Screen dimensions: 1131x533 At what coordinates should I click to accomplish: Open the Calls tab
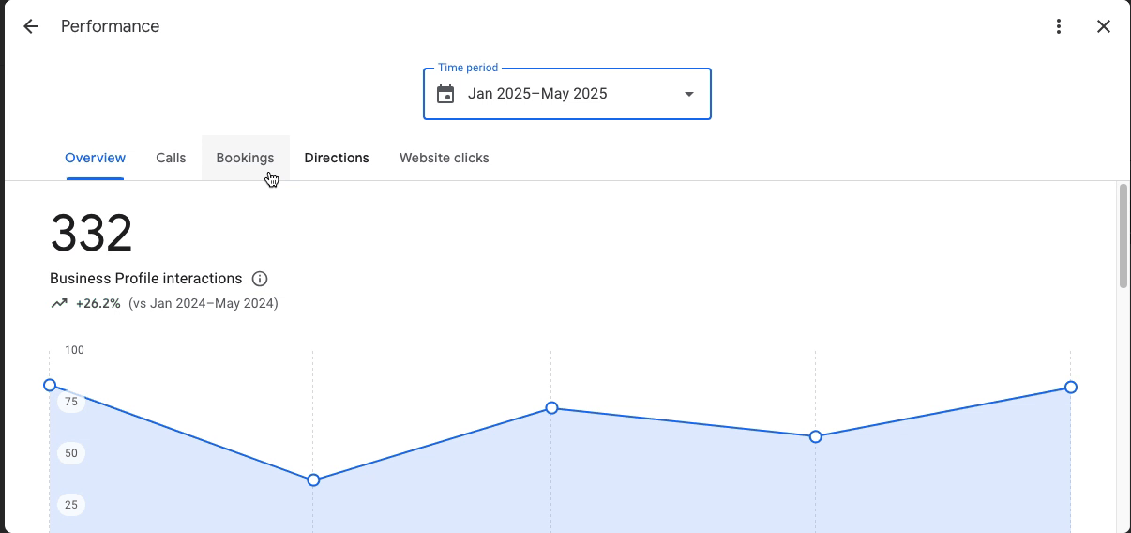pyautogui.click(x=171, y=158)
